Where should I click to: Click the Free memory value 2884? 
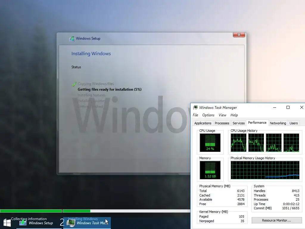pos(241,204)
